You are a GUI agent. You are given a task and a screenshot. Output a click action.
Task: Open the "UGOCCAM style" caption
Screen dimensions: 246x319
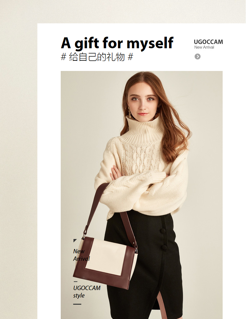(x=87, y=292)
